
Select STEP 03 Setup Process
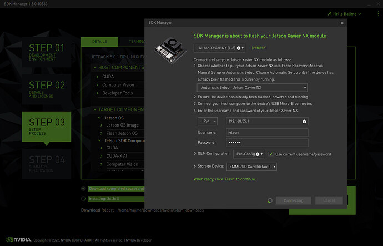tap(47, 127)
